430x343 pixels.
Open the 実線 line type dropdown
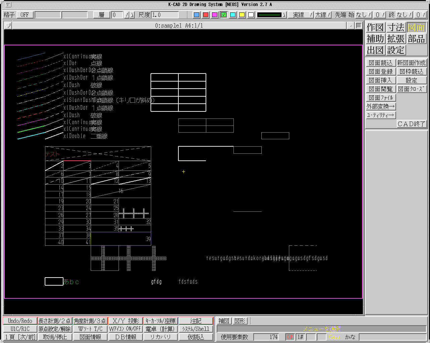(300, 15)
